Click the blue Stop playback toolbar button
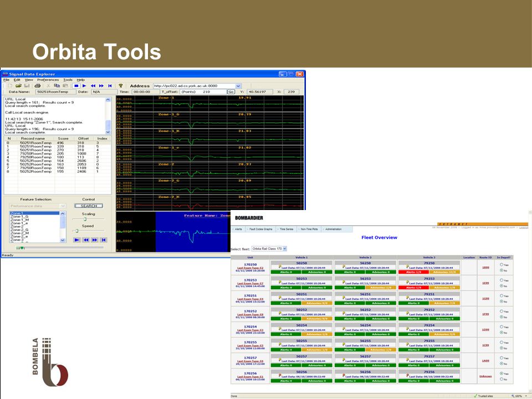 (x=76, y=86)
